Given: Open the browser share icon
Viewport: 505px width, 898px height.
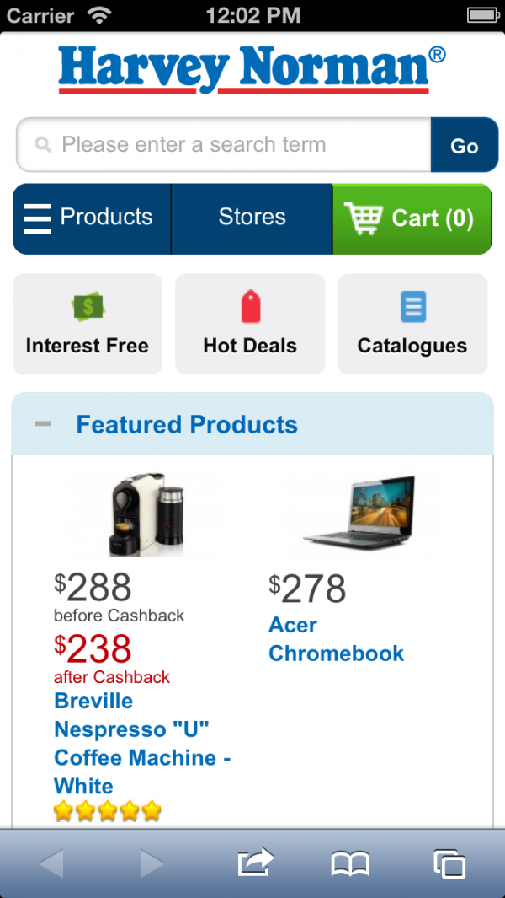Looking at the screenshot, I should coord(256,863).
